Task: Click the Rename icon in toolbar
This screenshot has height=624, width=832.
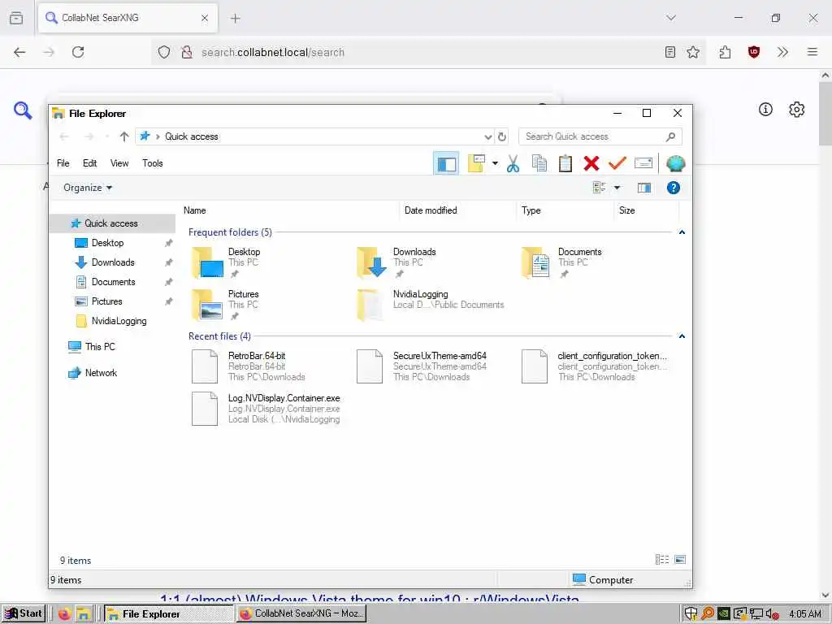Action: click(x=643, y=163)
